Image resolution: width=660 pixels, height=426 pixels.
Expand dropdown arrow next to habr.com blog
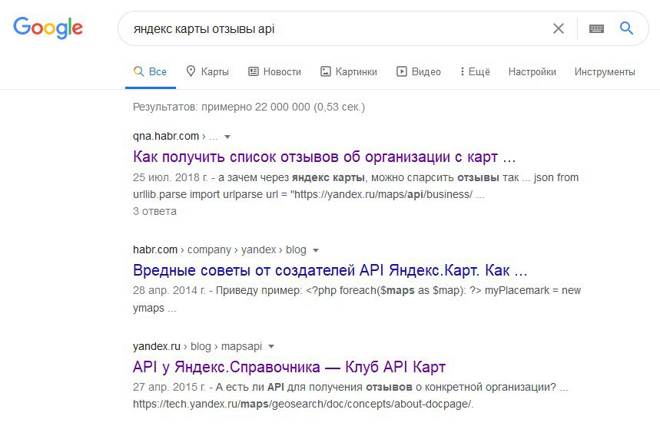coord(315,250)
